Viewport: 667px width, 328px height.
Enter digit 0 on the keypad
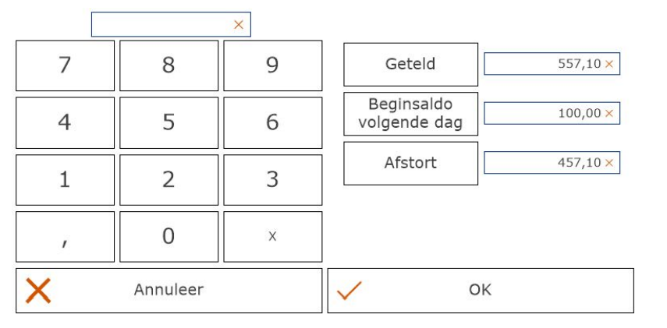coord(169,237)
